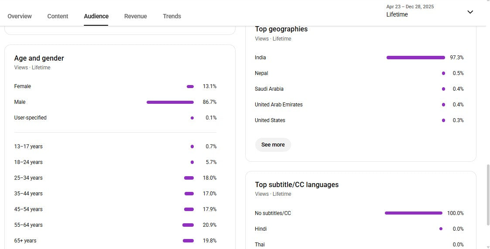Click the Nepal geography dot indicator
The width and height of the screenshot is (490, 249).
coord(443,73)
